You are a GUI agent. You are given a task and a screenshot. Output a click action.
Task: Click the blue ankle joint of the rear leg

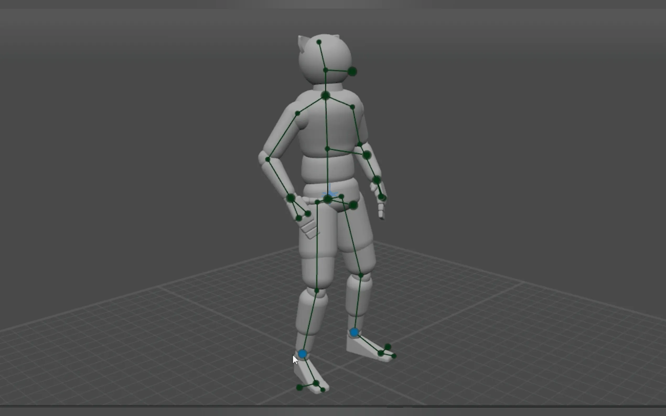pyautogui.click(x=354, y=332)
